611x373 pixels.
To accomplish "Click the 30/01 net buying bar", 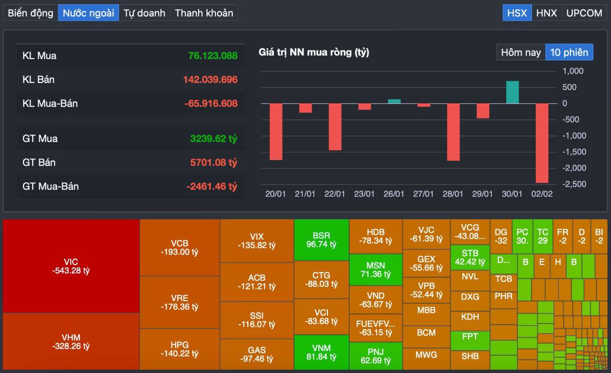I will [x=512, y=92].
